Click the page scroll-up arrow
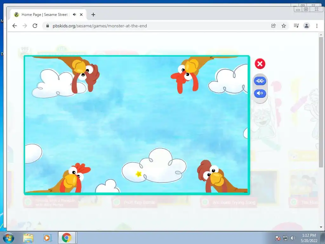This screenshot has height=244, width=325. point(321,35)
